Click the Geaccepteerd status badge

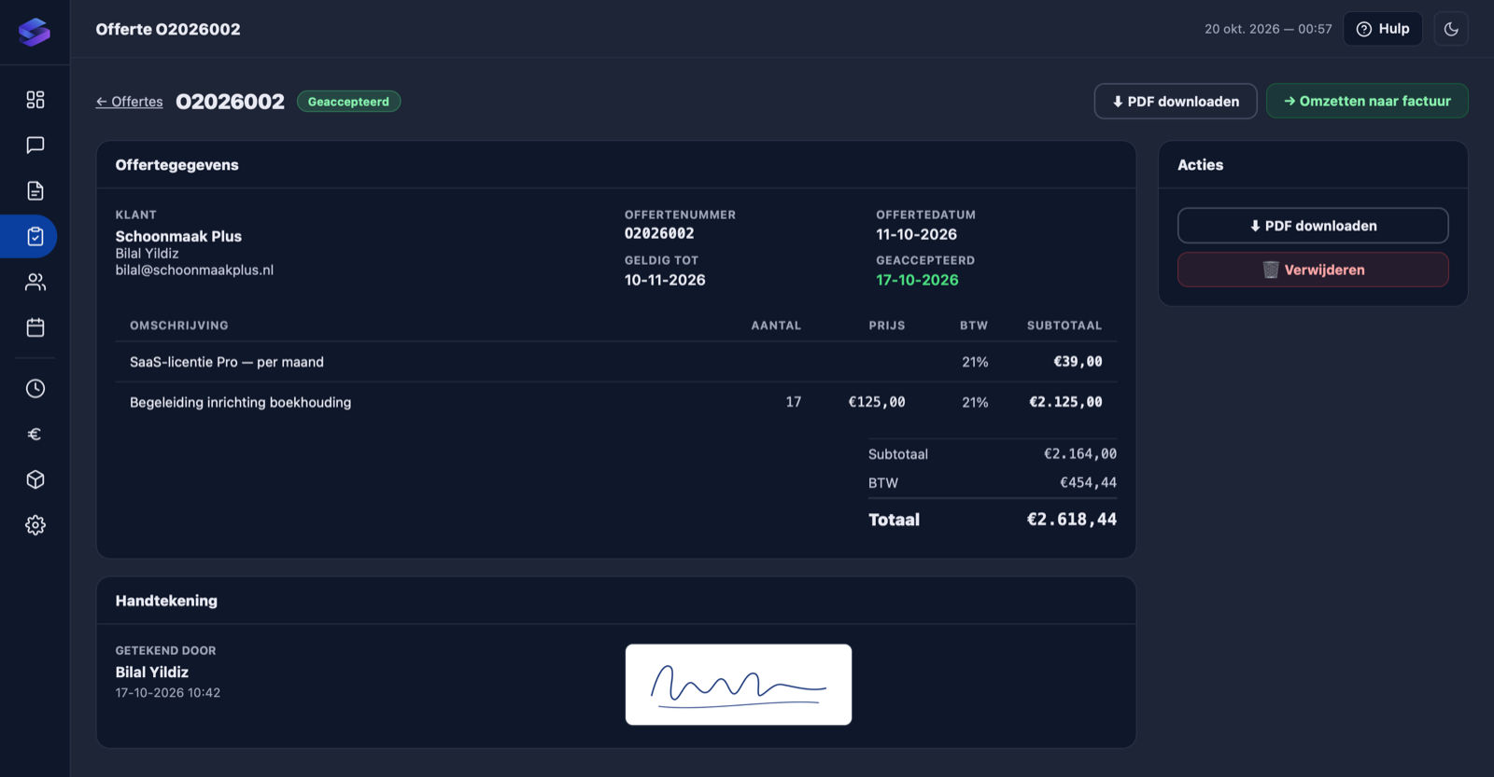(348, 102)
